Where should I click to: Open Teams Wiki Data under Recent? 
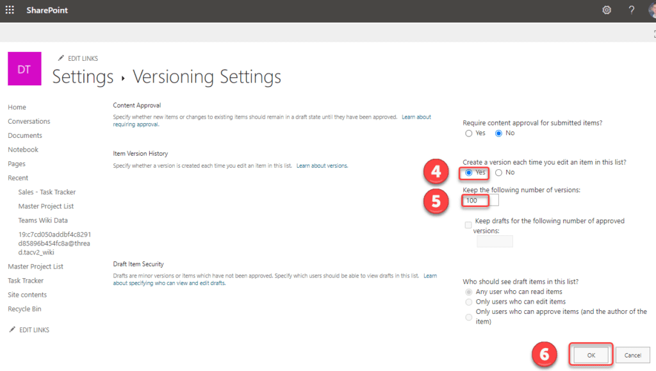[x=43, y=220]
